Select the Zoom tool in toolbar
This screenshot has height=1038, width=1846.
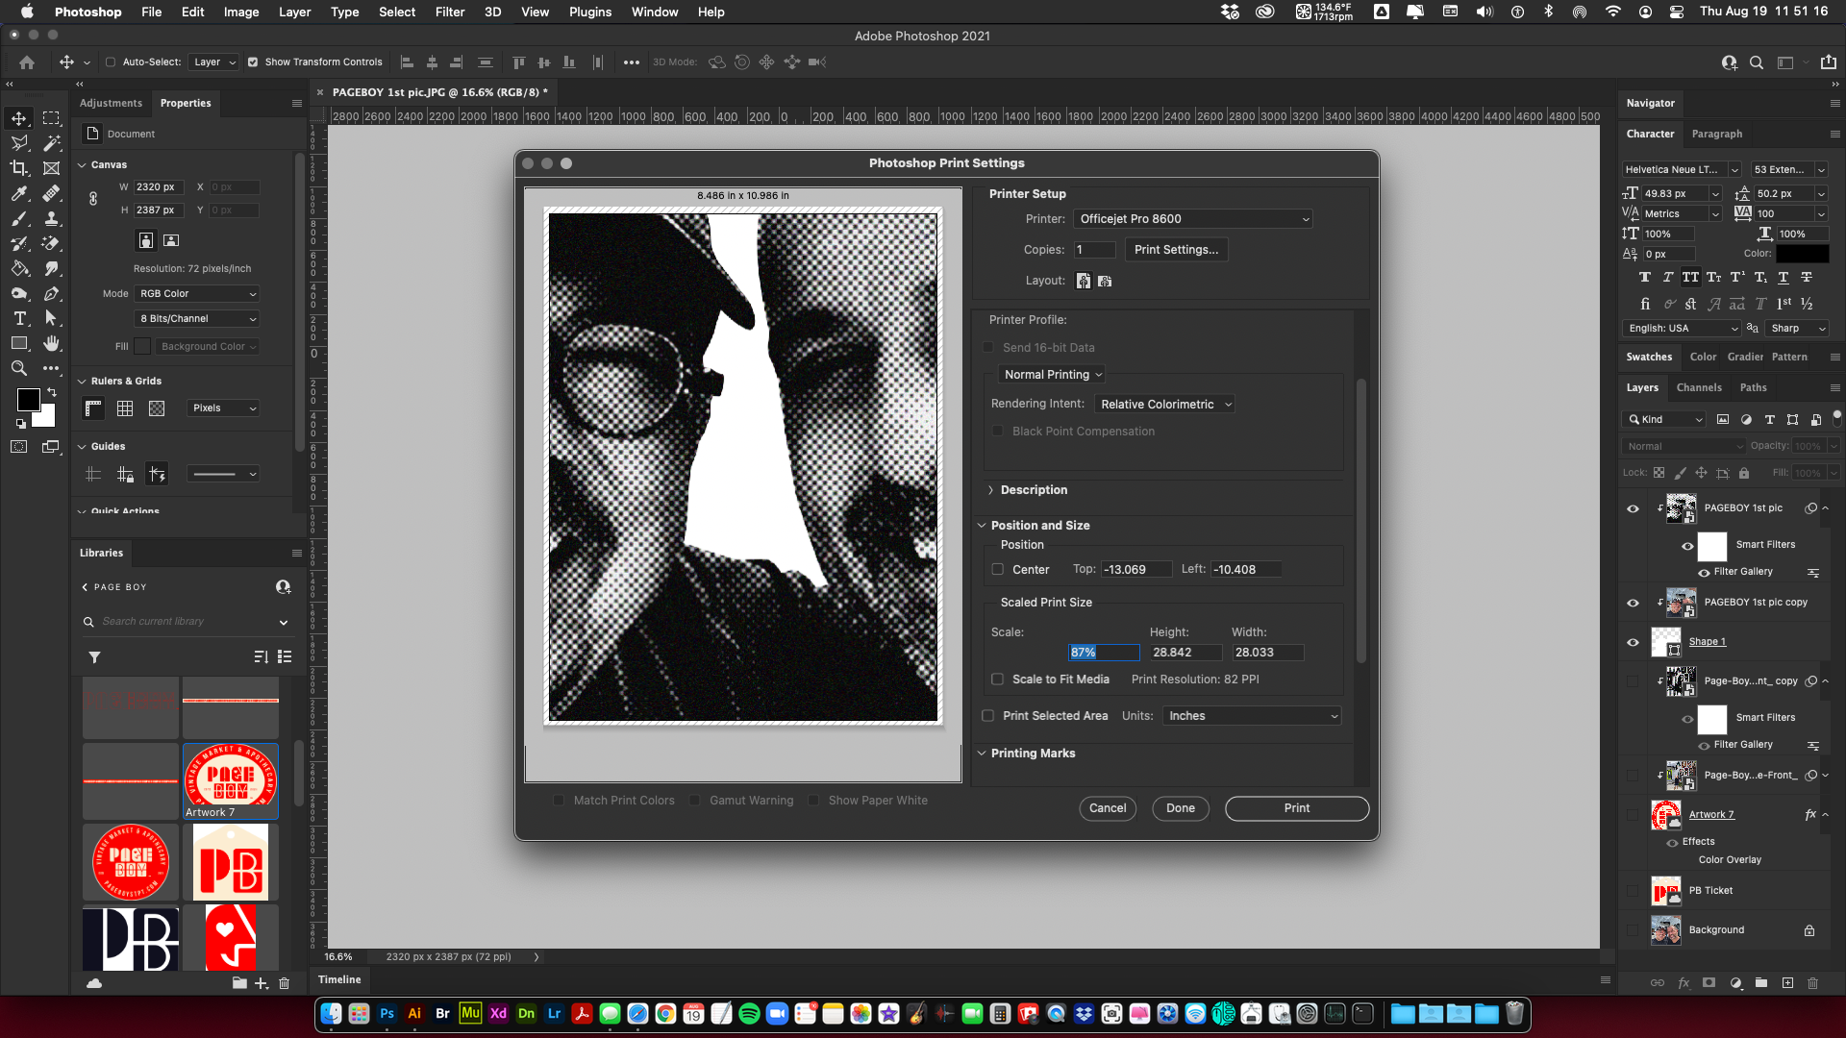[x=18, y=368]
